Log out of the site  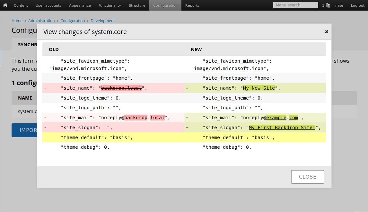(x=357, y=5)
